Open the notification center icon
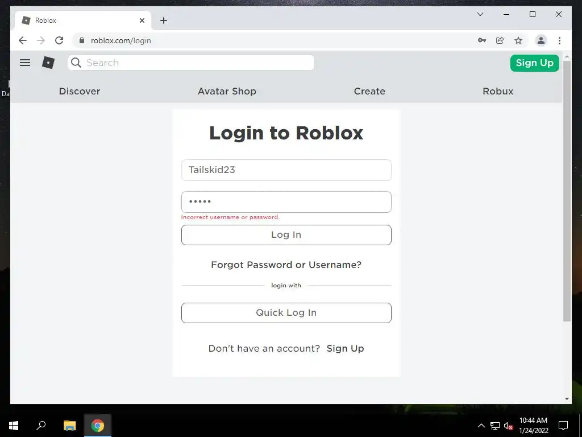The height and width of the screenshot is (437, 582). pyautogui.click(x=563, y=426)
